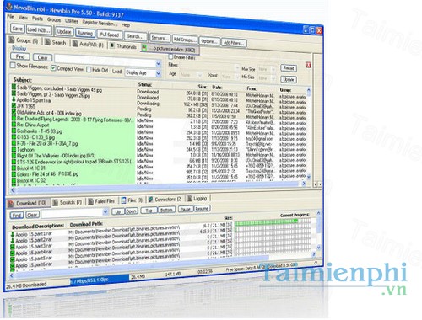Click the Load NZB toolbar button
Screen dimensions: 422x320
point(39,29)
